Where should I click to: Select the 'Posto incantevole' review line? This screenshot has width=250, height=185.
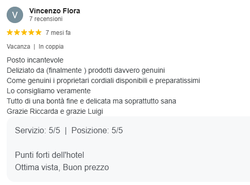(x=35, y=60)
